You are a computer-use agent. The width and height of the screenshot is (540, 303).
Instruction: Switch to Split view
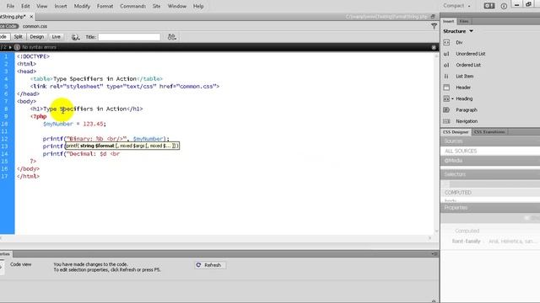[19, 37]
